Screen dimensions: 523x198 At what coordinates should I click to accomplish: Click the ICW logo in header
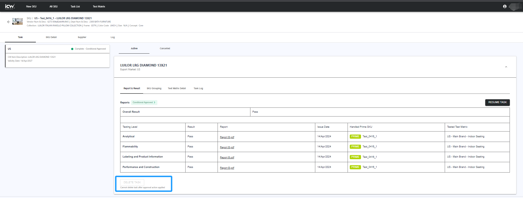click(x=10, y=6)
